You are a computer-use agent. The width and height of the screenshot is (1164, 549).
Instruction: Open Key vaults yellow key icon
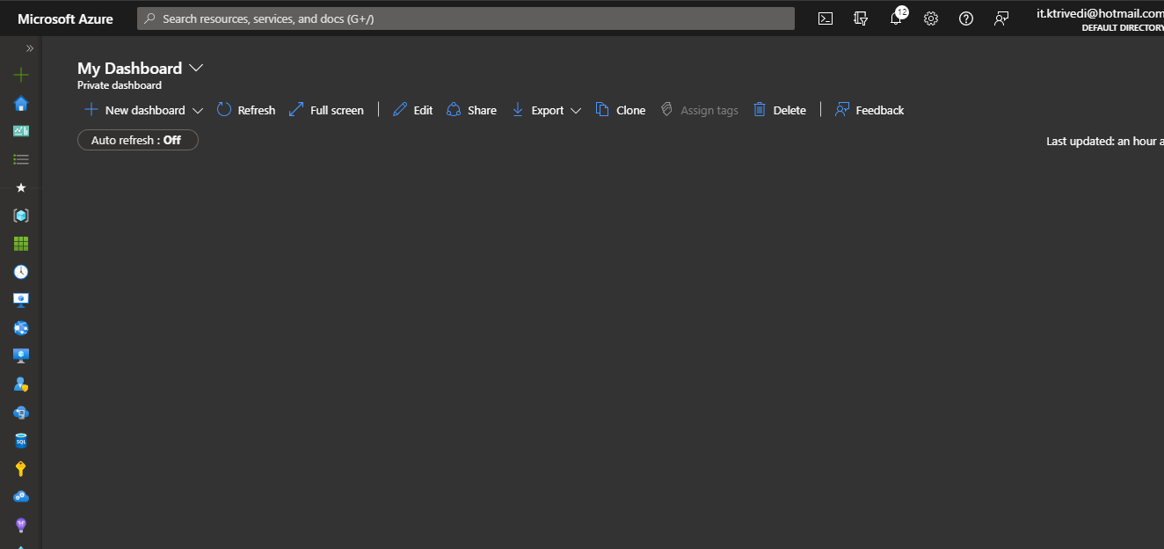21,469
